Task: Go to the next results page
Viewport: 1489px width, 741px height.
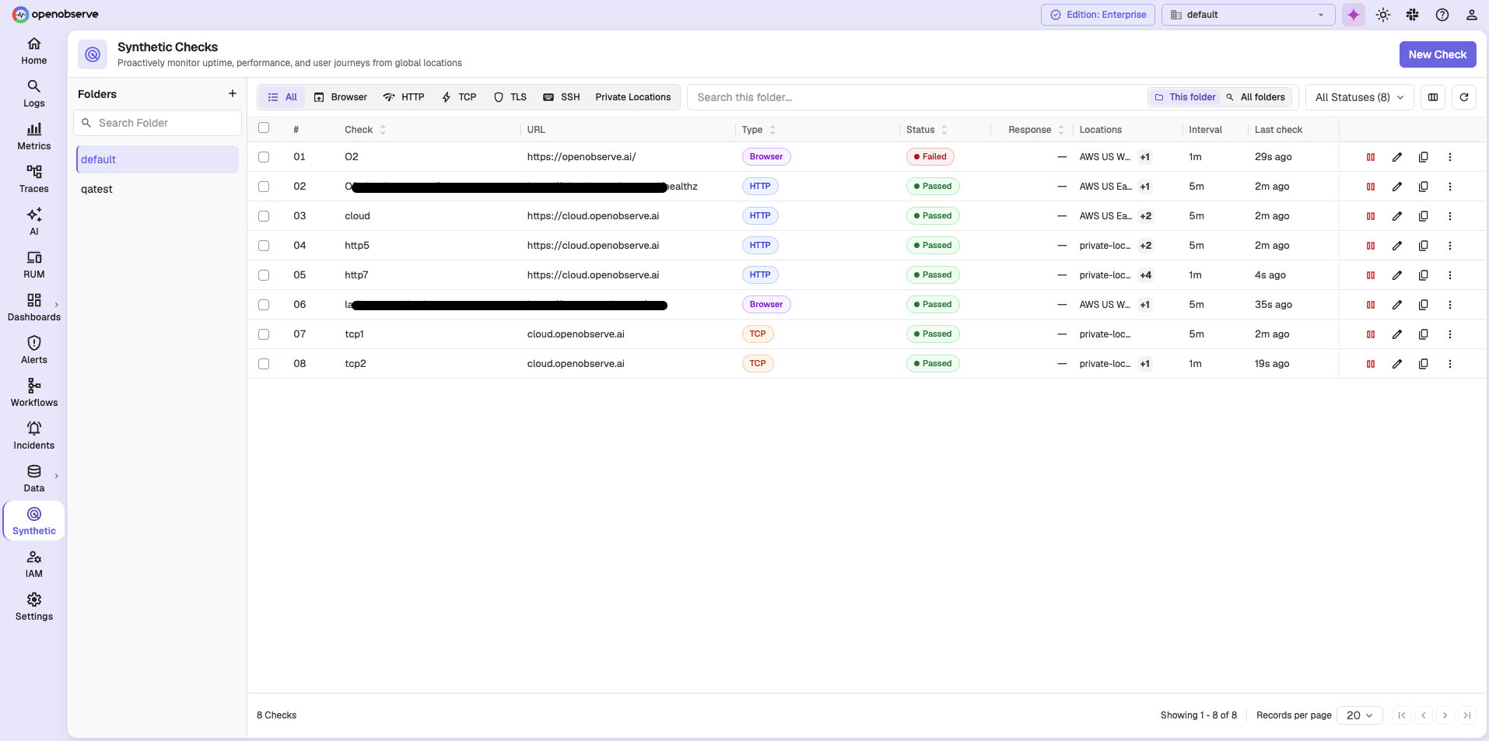Action: pyautogui.click(x=1445, y=715)
